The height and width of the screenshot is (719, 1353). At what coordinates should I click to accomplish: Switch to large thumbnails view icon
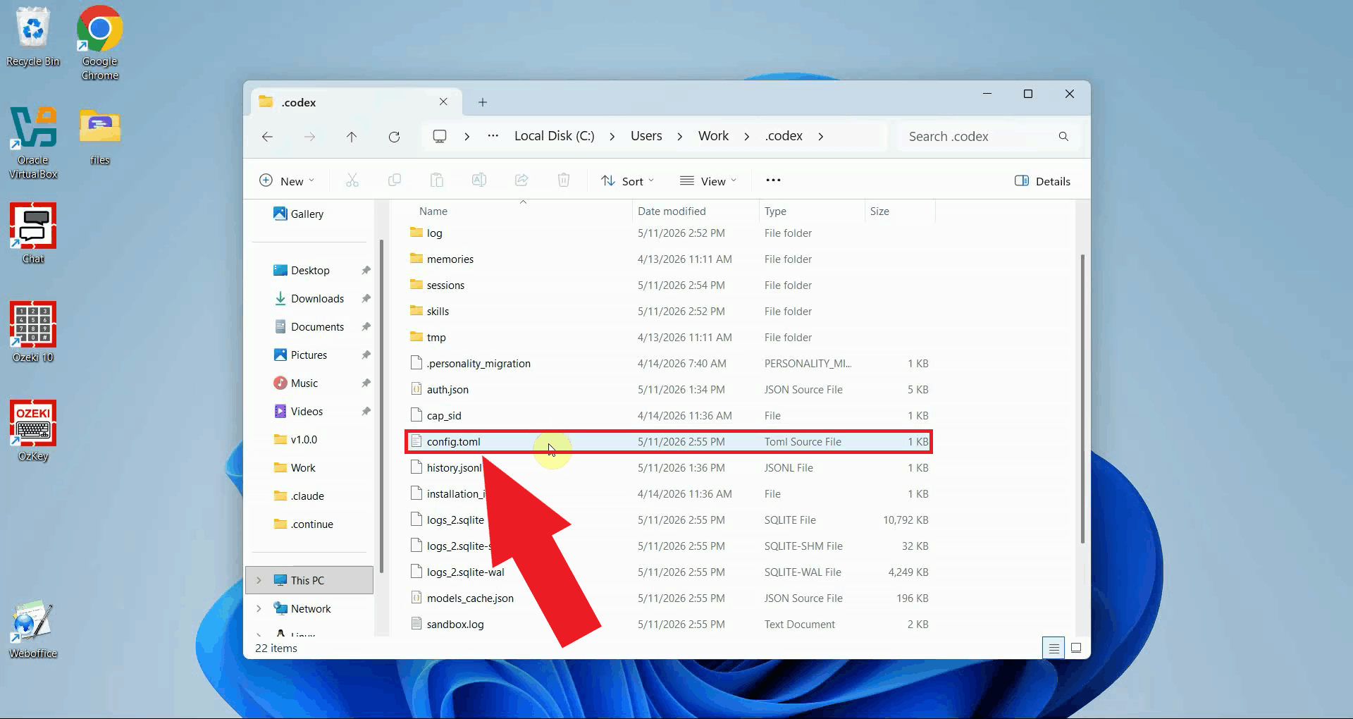point(1076,648)
